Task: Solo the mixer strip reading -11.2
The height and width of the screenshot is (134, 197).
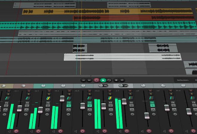Action: pyautogui.click(x=110, y=94)
